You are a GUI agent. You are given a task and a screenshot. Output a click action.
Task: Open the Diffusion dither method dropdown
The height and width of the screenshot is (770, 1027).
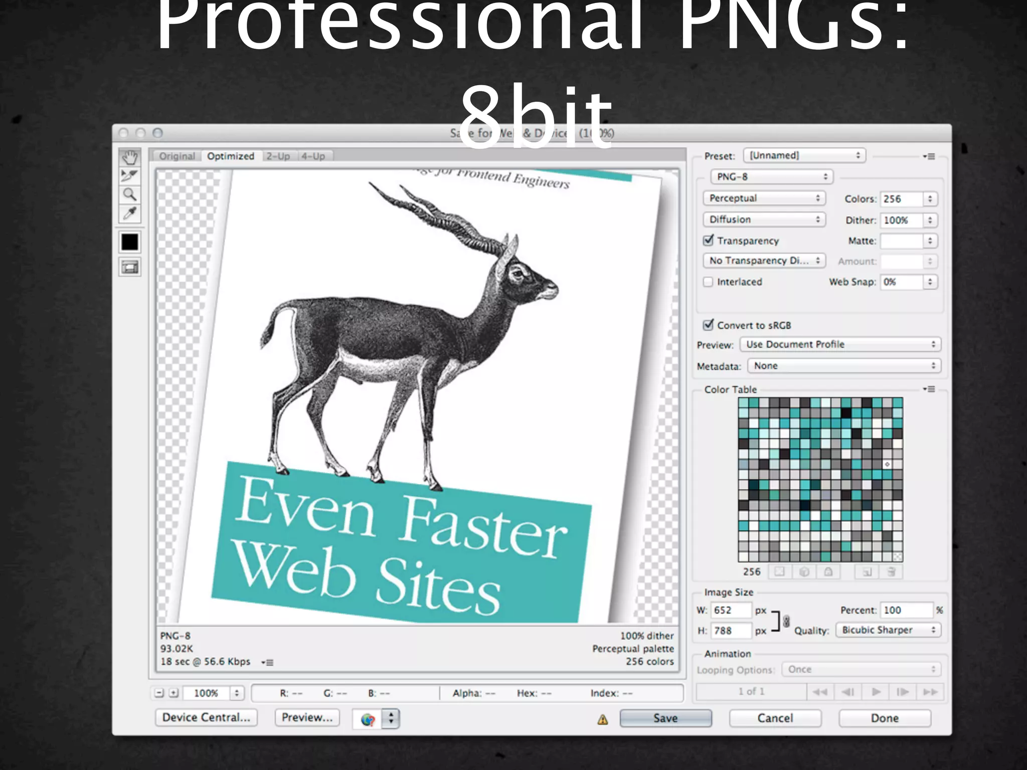[x=764, y=220]
